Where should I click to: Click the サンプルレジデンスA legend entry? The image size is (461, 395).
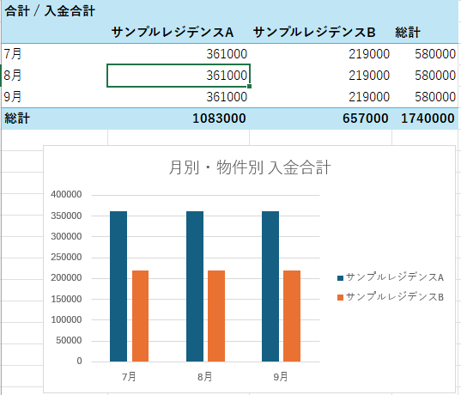[391, 277]
